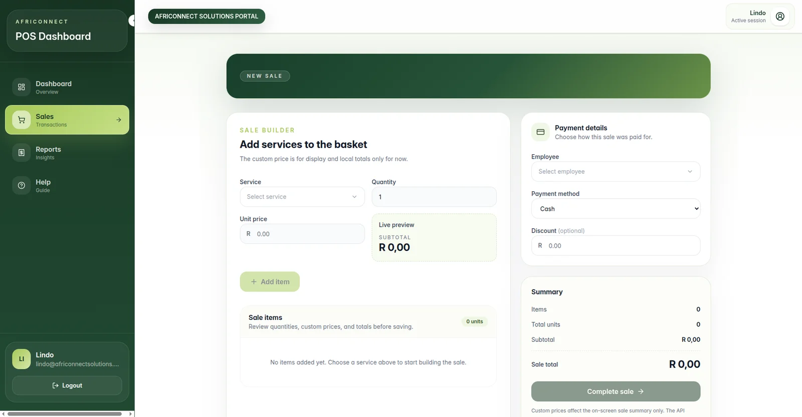Click the Add services to the basket heading

(x=303, y=145)
